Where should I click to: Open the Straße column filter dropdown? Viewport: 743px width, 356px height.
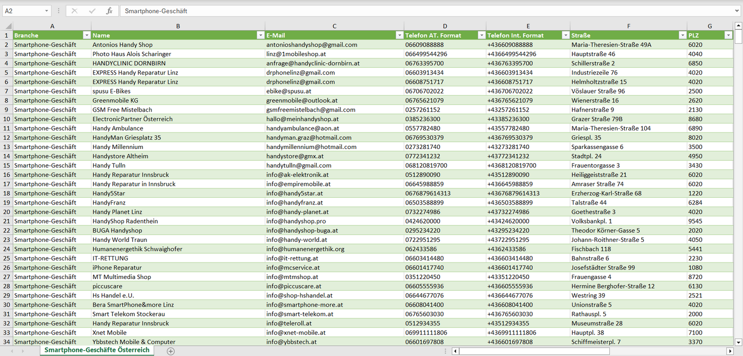682,35
